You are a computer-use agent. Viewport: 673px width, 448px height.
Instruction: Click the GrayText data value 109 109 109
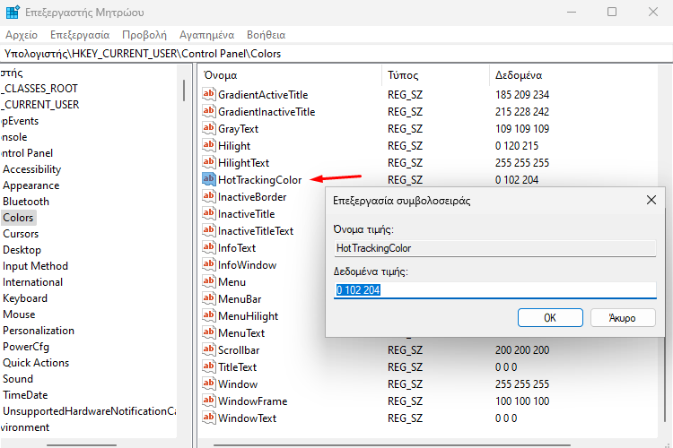pyautogui.click(x=522, y=129)
